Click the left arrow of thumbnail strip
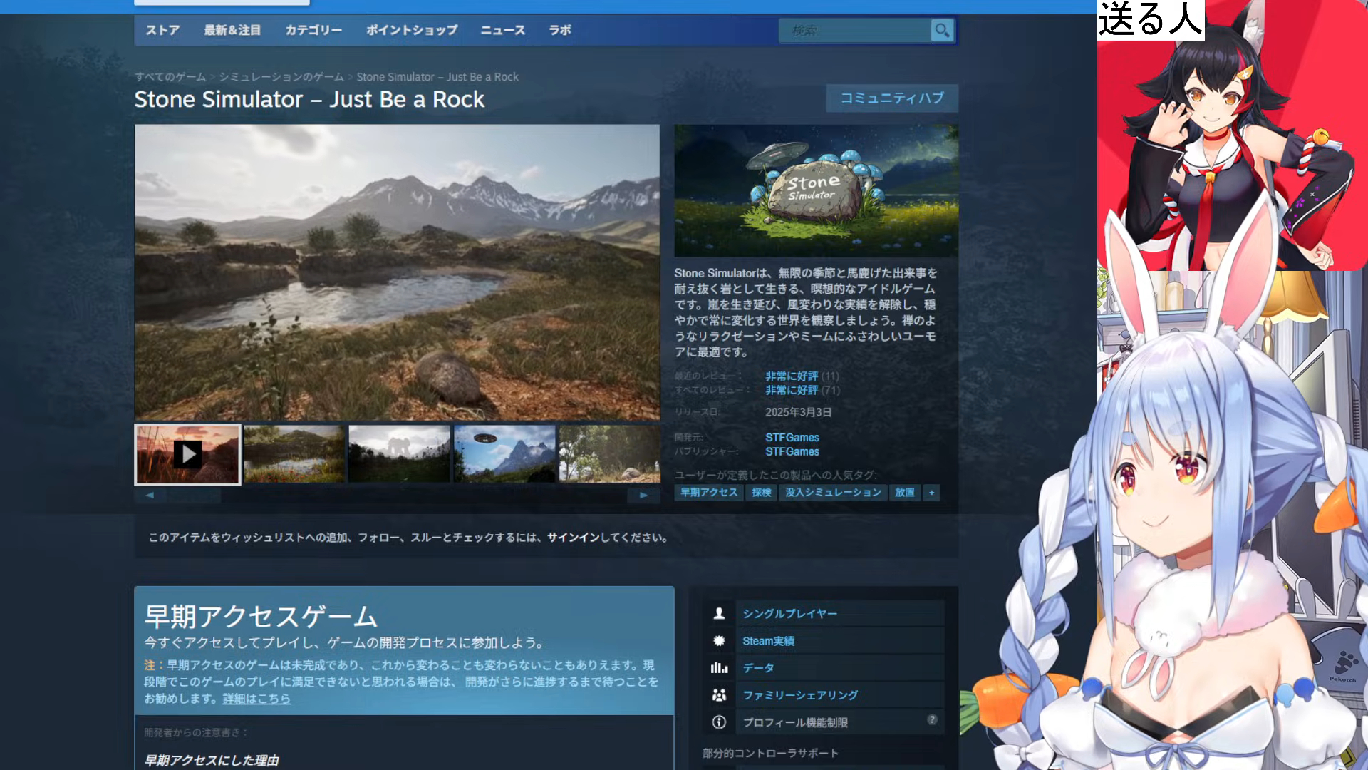Screen dimensions: 1368x770 click(150, 495)
